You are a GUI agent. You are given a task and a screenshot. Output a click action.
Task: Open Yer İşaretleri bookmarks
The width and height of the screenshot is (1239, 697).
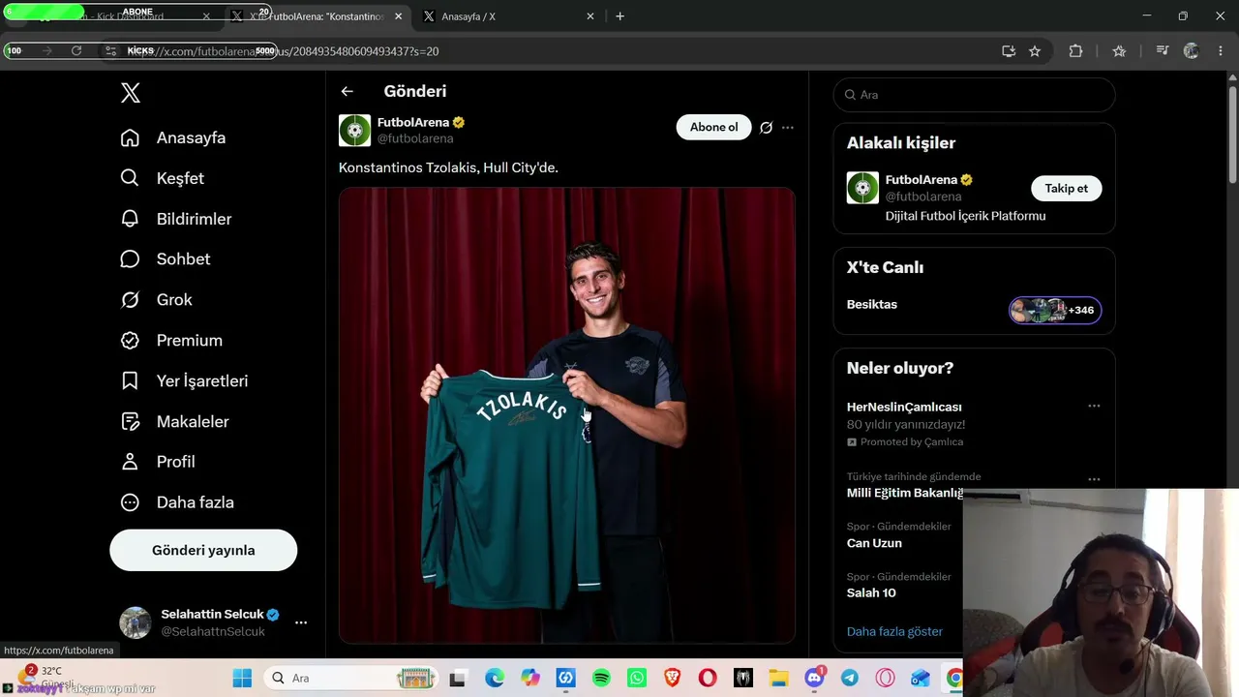point(184,381)
